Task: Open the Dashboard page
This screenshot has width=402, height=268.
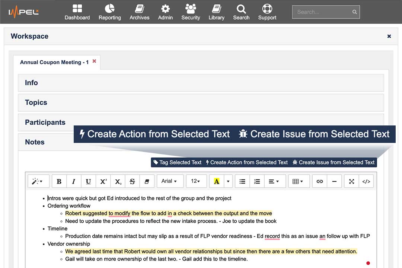Action: (77, 12)
